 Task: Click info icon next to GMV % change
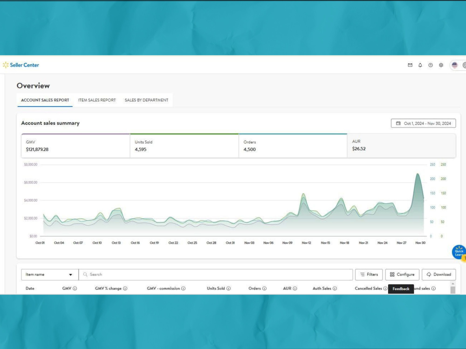[125, 289]
